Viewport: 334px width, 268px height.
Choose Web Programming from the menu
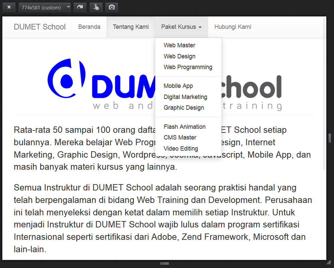[188, 67]
